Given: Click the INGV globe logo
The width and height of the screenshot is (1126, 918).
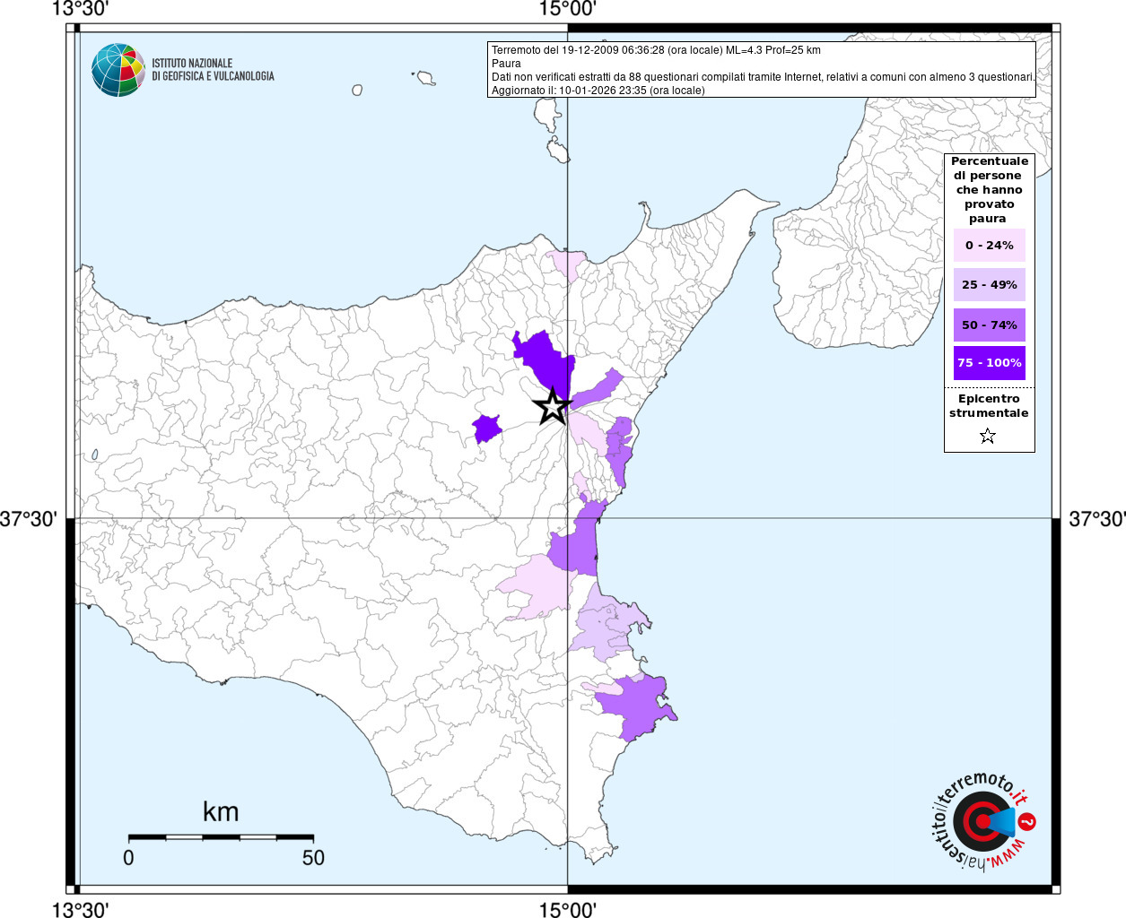Looking at the screenshot, I should tap(118, 70).
